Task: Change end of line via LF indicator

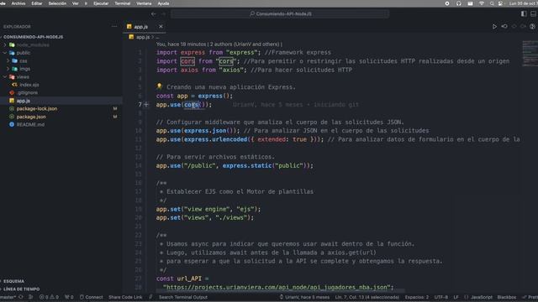Action: click(456, 297)
